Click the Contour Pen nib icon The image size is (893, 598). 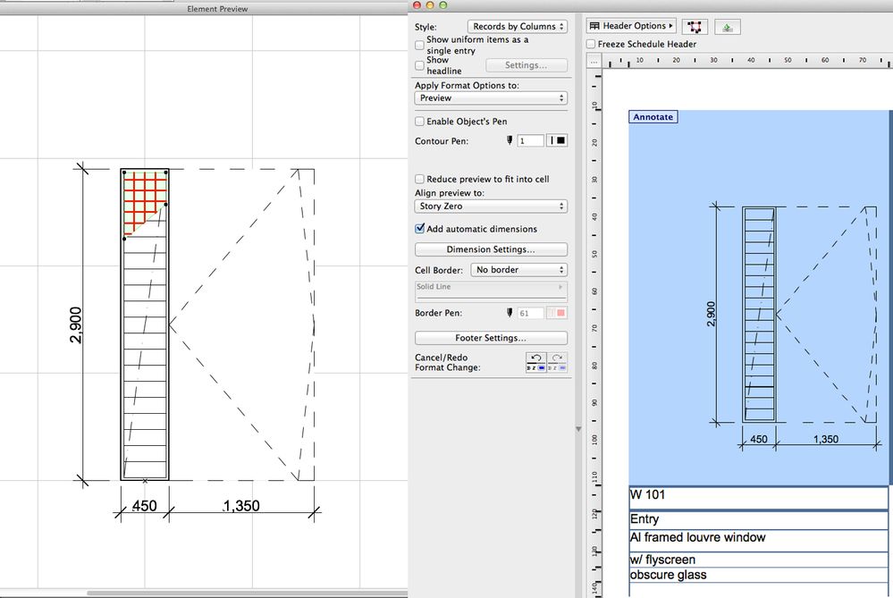pos(510,140)
